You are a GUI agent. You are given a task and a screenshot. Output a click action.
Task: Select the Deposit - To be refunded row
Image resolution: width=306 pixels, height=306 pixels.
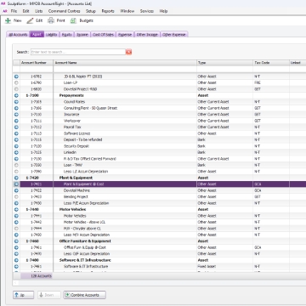pyautogui.click(x=160, y=139)
